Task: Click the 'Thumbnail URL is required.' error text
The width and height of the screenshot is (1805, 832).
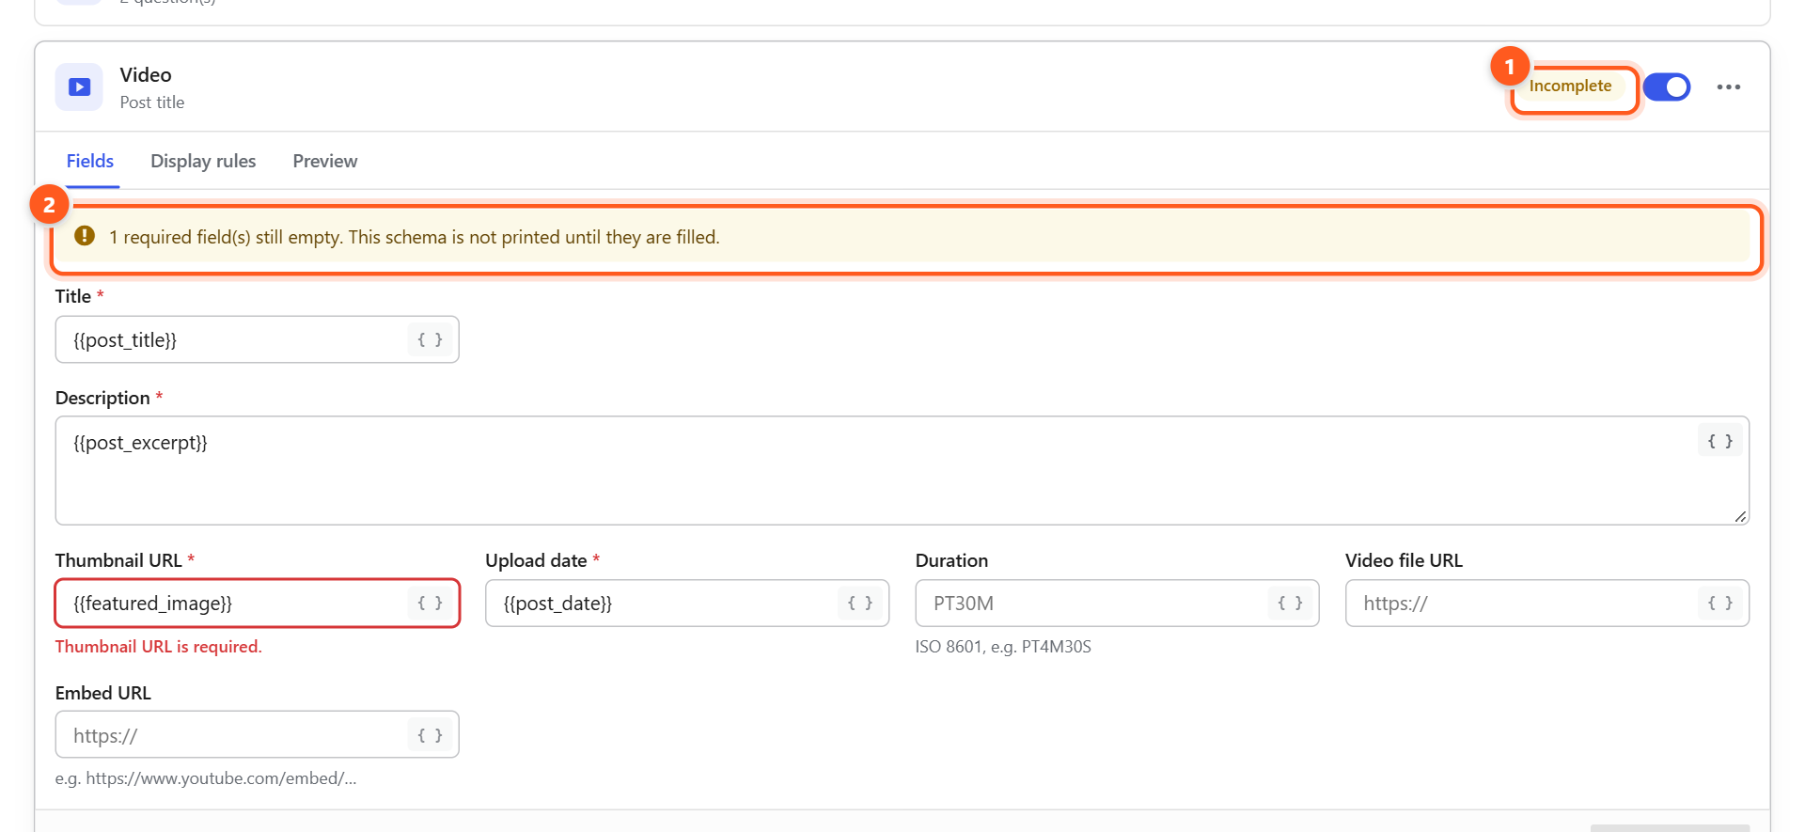Action: (x=159, y=647)
